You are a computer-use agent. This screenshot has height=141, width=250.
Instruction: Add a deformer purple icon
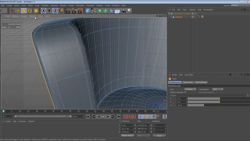click(x=111, y=11)
